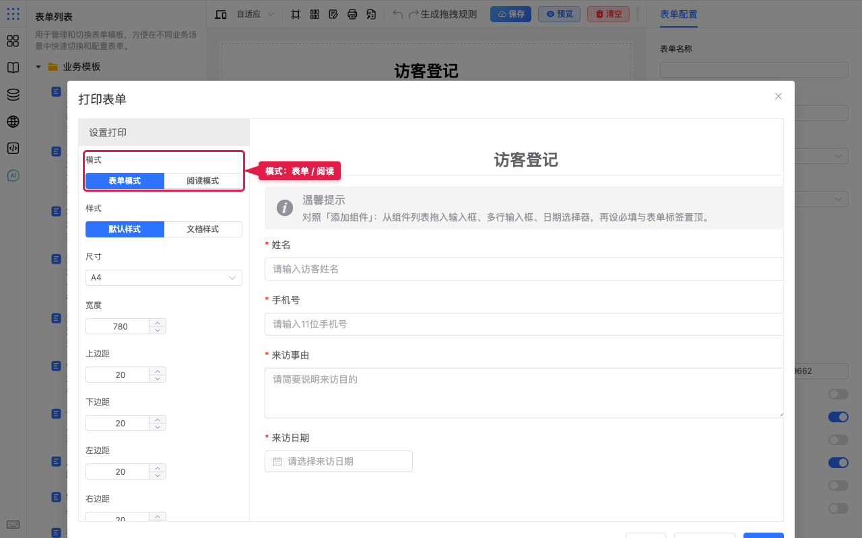Open the dotted grid app launcher icon

(x=13, y=13)
